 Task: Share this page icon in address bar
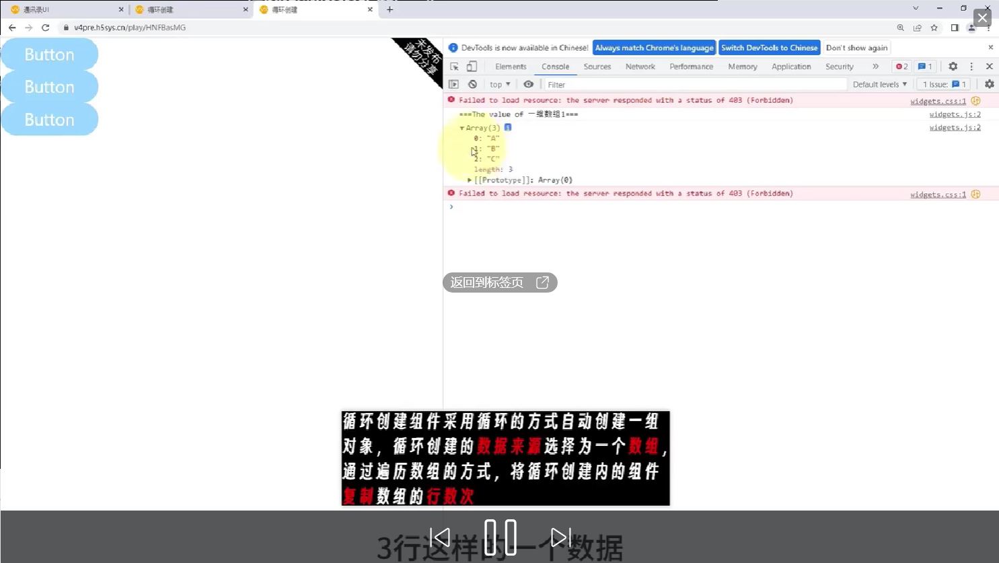coord(917,28)
